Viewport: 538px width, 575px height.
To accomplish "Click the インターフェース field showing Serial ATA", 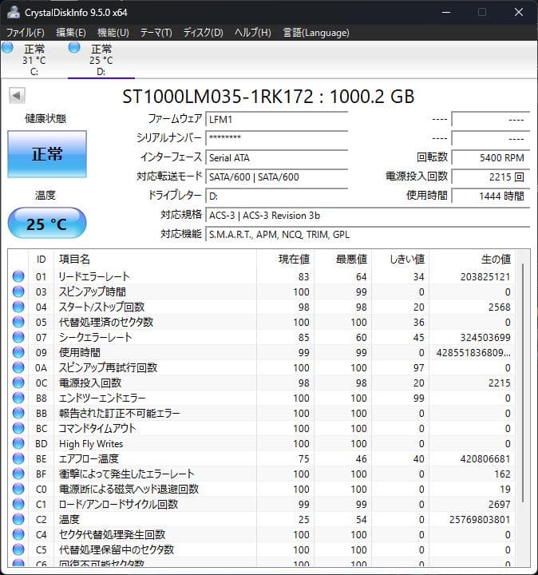I will tap(276, 157).
